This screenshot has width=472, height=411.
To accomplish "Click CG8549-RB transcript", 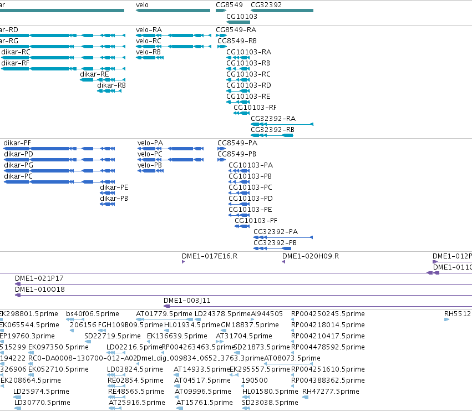I will pyautogui.click(x=222, y=47).
